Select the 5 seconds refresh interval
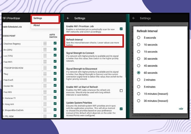191x134 pixels. tap(138, 38)
